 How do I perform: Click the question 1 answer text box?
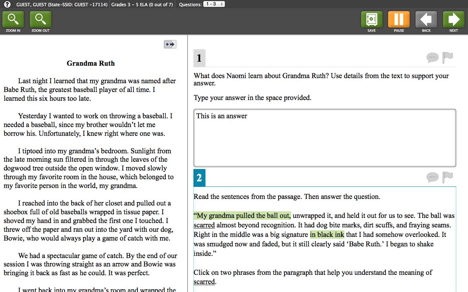[325, 138]
